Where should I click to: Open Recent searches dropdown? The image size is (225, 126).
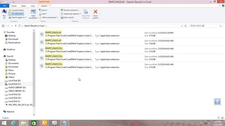click(x=70, y=10)
